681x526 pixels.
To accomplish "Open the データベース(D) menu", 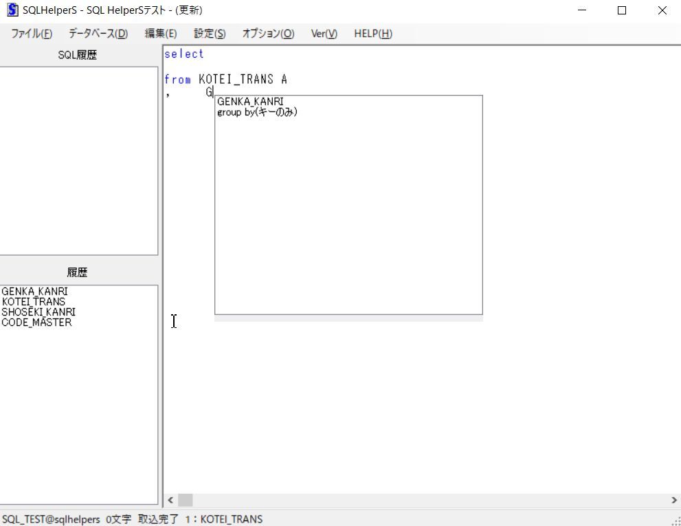I will pos(98,34).
